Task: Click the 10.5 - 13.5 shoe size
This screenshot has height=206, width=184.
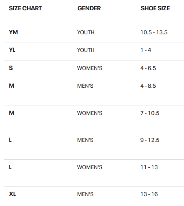Action: pos(154,32)
